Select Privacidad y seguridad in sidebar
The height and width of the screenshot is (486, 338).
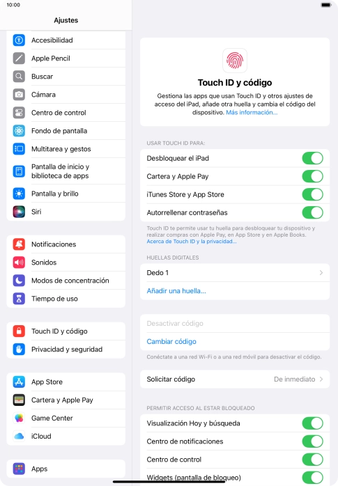pos(66,350)
